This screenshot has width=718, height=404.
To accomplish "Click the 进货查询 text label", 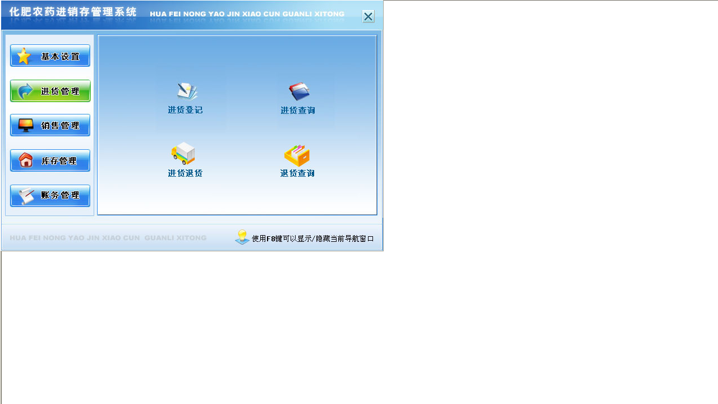I will [x=297, y=111].
